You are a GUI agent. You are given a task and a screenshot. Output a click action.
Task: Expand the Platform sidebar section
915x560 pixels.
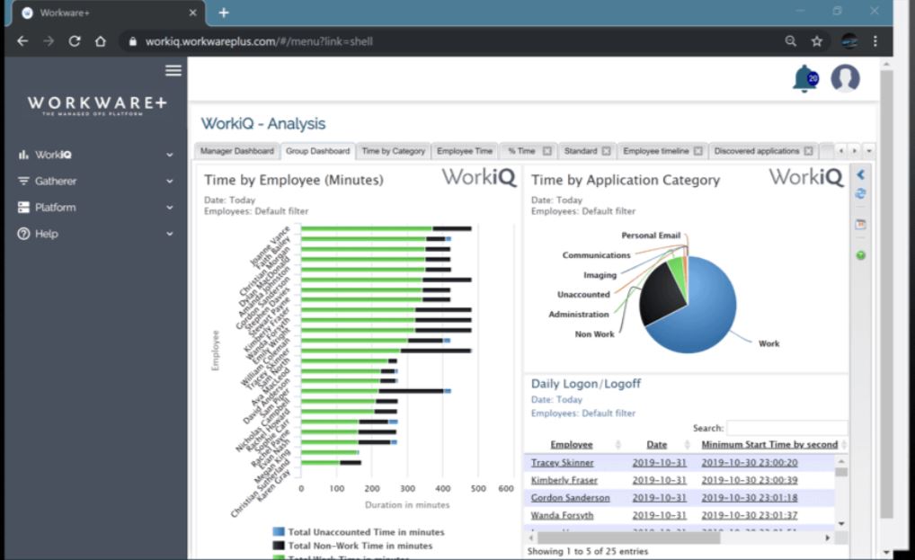(x=170, y=208)
